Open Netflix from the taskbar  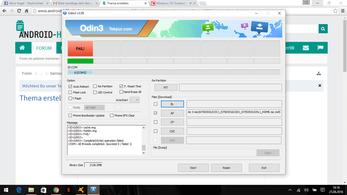[x=68, y=190]
